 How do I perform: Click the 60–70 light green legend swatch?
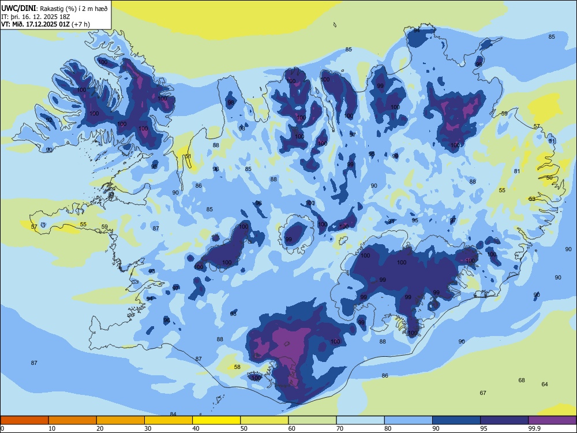pyautogui.click(x=312, y=420)
